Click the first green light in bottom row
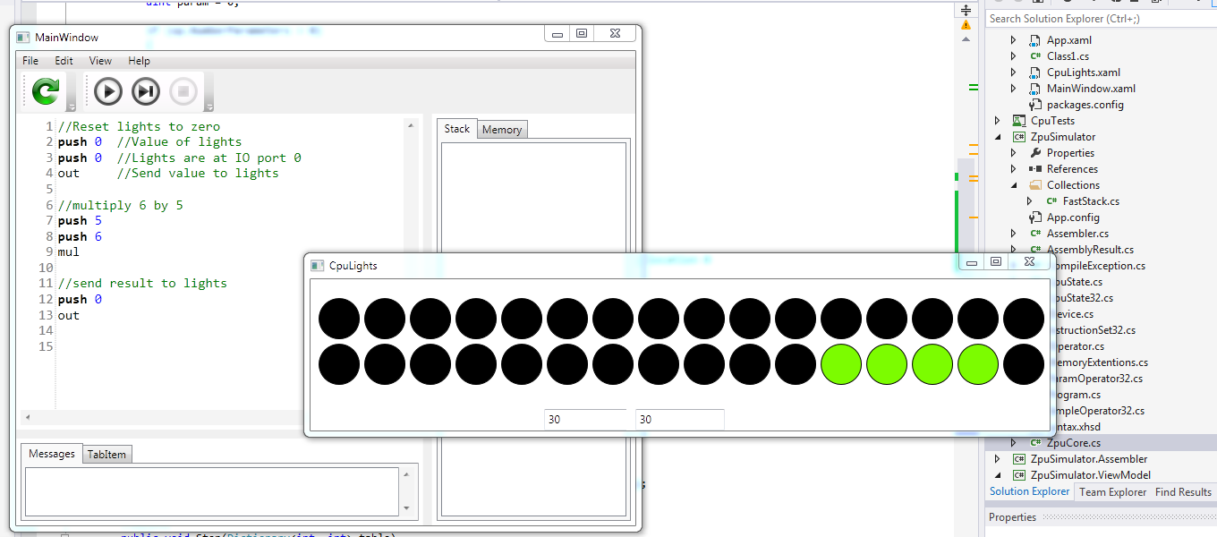The width and height of the screenshot is (1217, 537). click(841, 365)
